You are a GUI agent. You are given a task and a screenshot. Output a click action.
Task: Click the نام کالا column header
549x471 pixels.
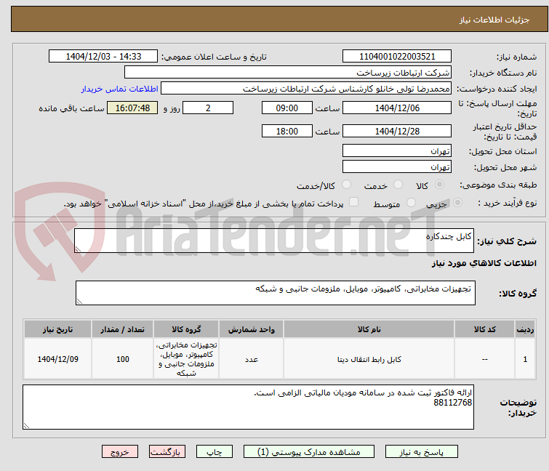(x=369, y=329)
